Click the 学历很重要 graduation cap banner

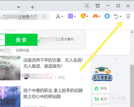pyautogui.click(x=102, y=74)
